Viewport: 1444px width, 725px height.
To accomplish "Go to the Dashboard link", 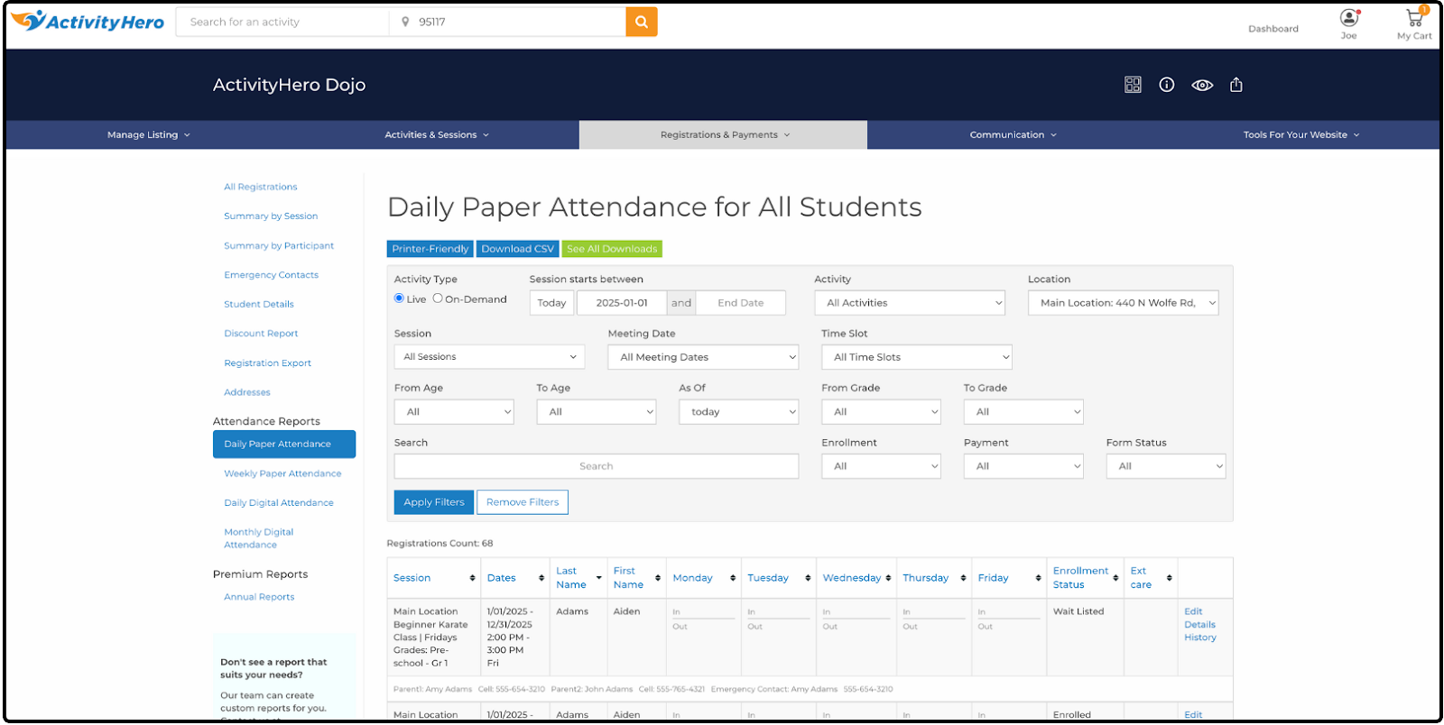I will point(1273,29).
